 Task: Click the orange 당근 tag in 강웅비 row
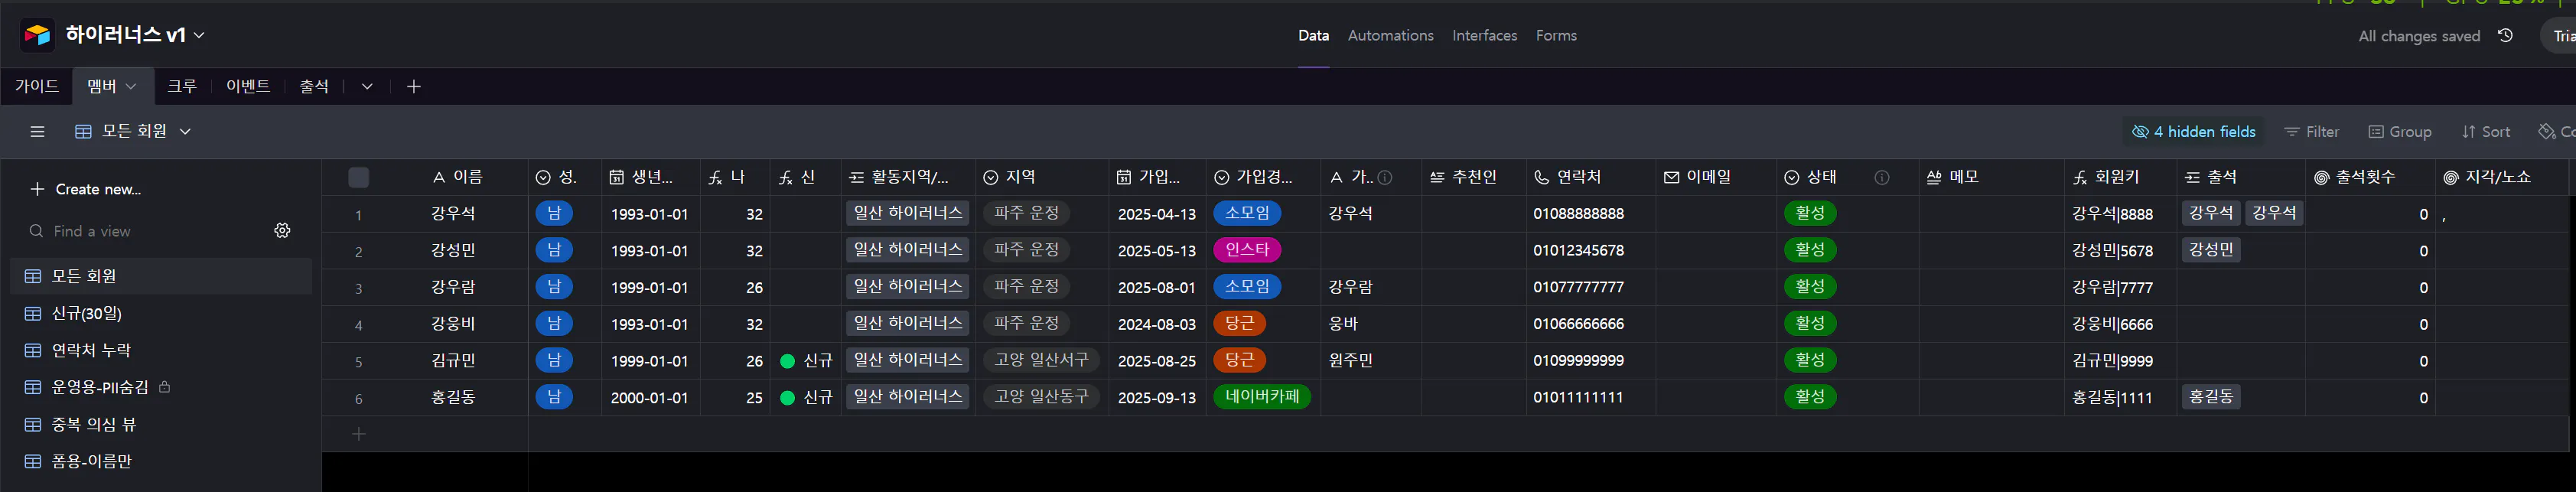(x=1239, y=323)
